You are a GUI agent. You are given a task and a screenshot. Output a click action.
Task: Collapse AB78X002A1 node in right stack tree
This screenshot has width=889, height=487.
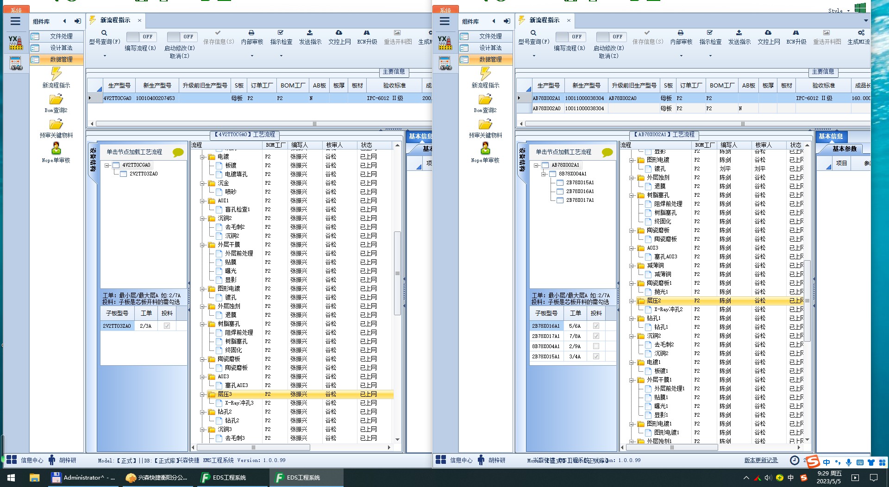click(536, 165)
